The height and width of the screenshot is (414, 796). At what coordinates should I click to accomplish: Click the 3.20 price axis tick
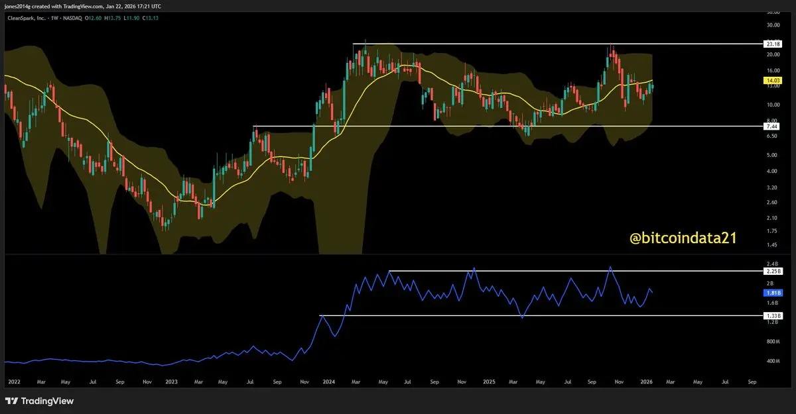pos(771,187)
